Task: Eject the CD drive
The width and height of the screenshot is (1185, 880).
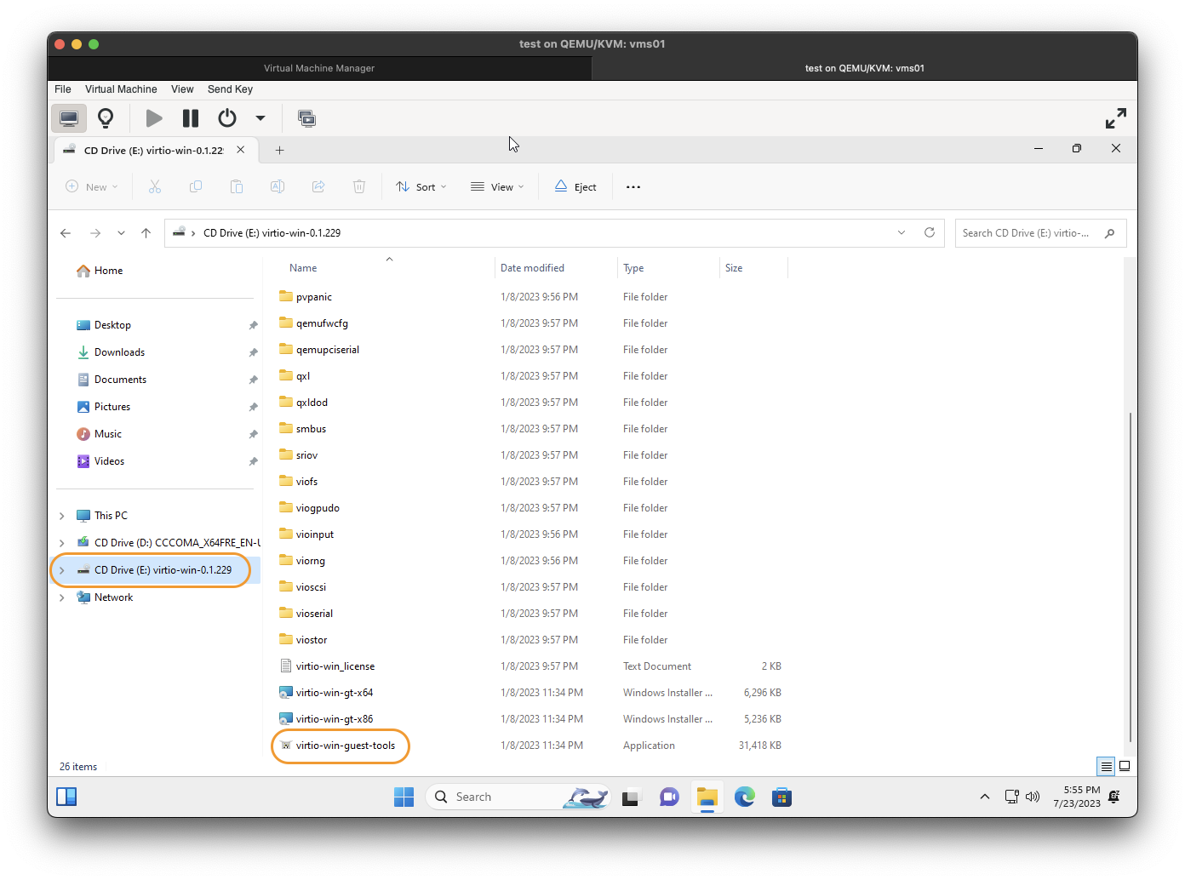Action: point(575,187)
